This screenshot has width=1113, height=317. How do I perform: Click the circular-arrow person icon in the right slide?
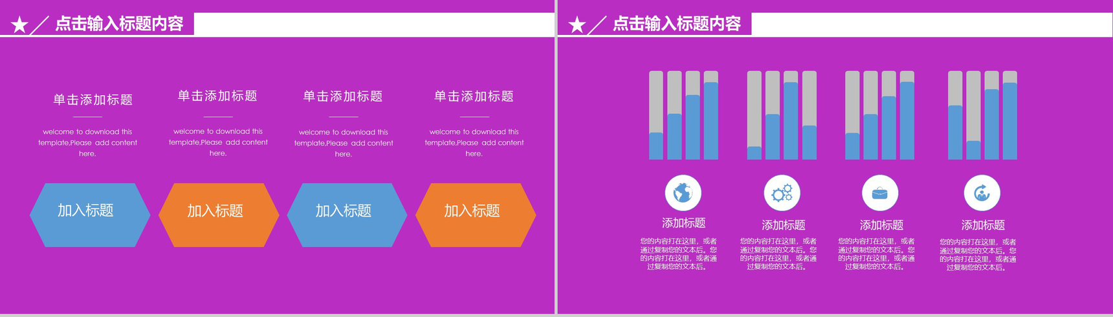point(982,193)
